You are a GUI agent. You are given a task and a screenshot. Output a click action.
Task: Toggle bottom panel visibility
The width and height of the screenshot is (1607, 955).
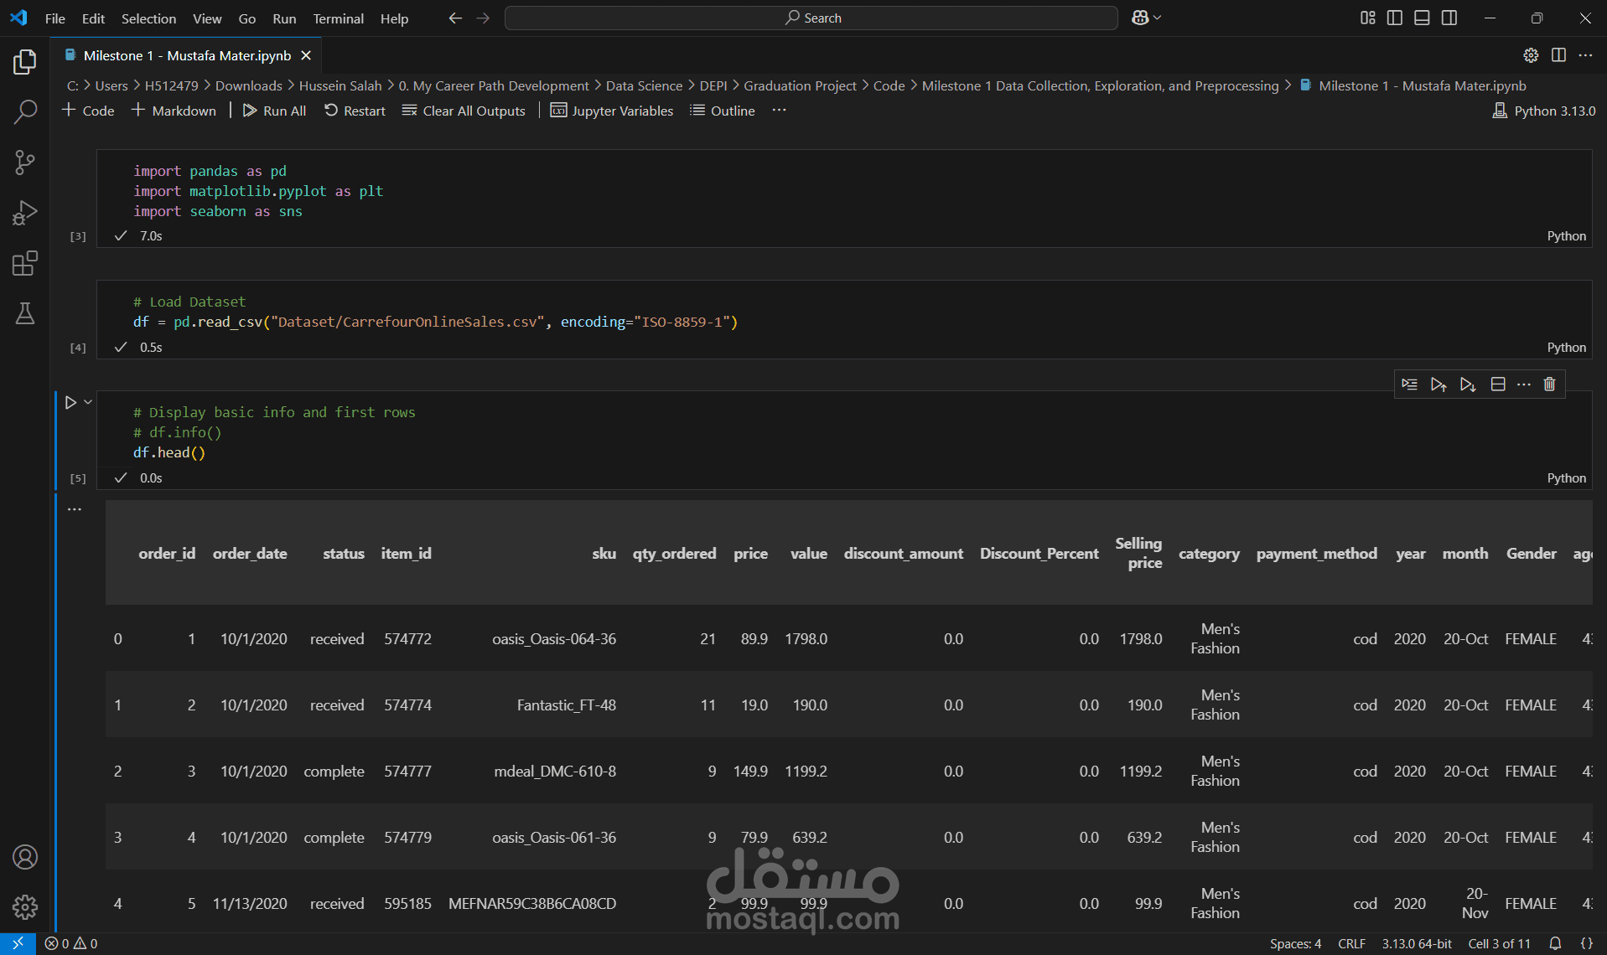click(1422, 18)
